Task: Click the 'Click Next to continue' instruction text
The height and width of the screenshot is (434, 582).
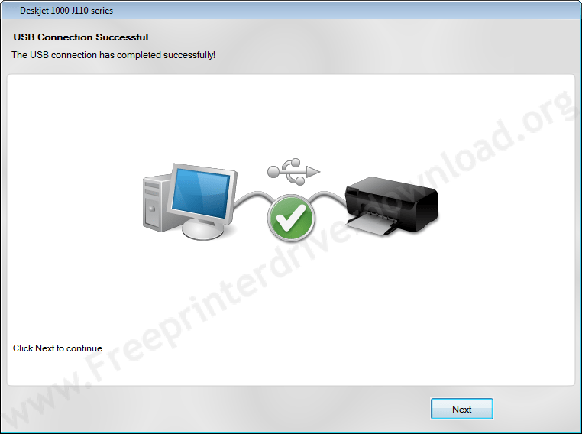Action: (59, 348)
